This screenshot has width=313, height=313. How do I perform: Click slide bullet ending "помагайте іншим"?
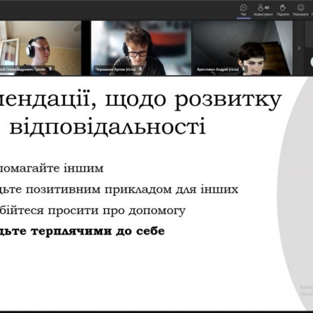pos(51,168)
